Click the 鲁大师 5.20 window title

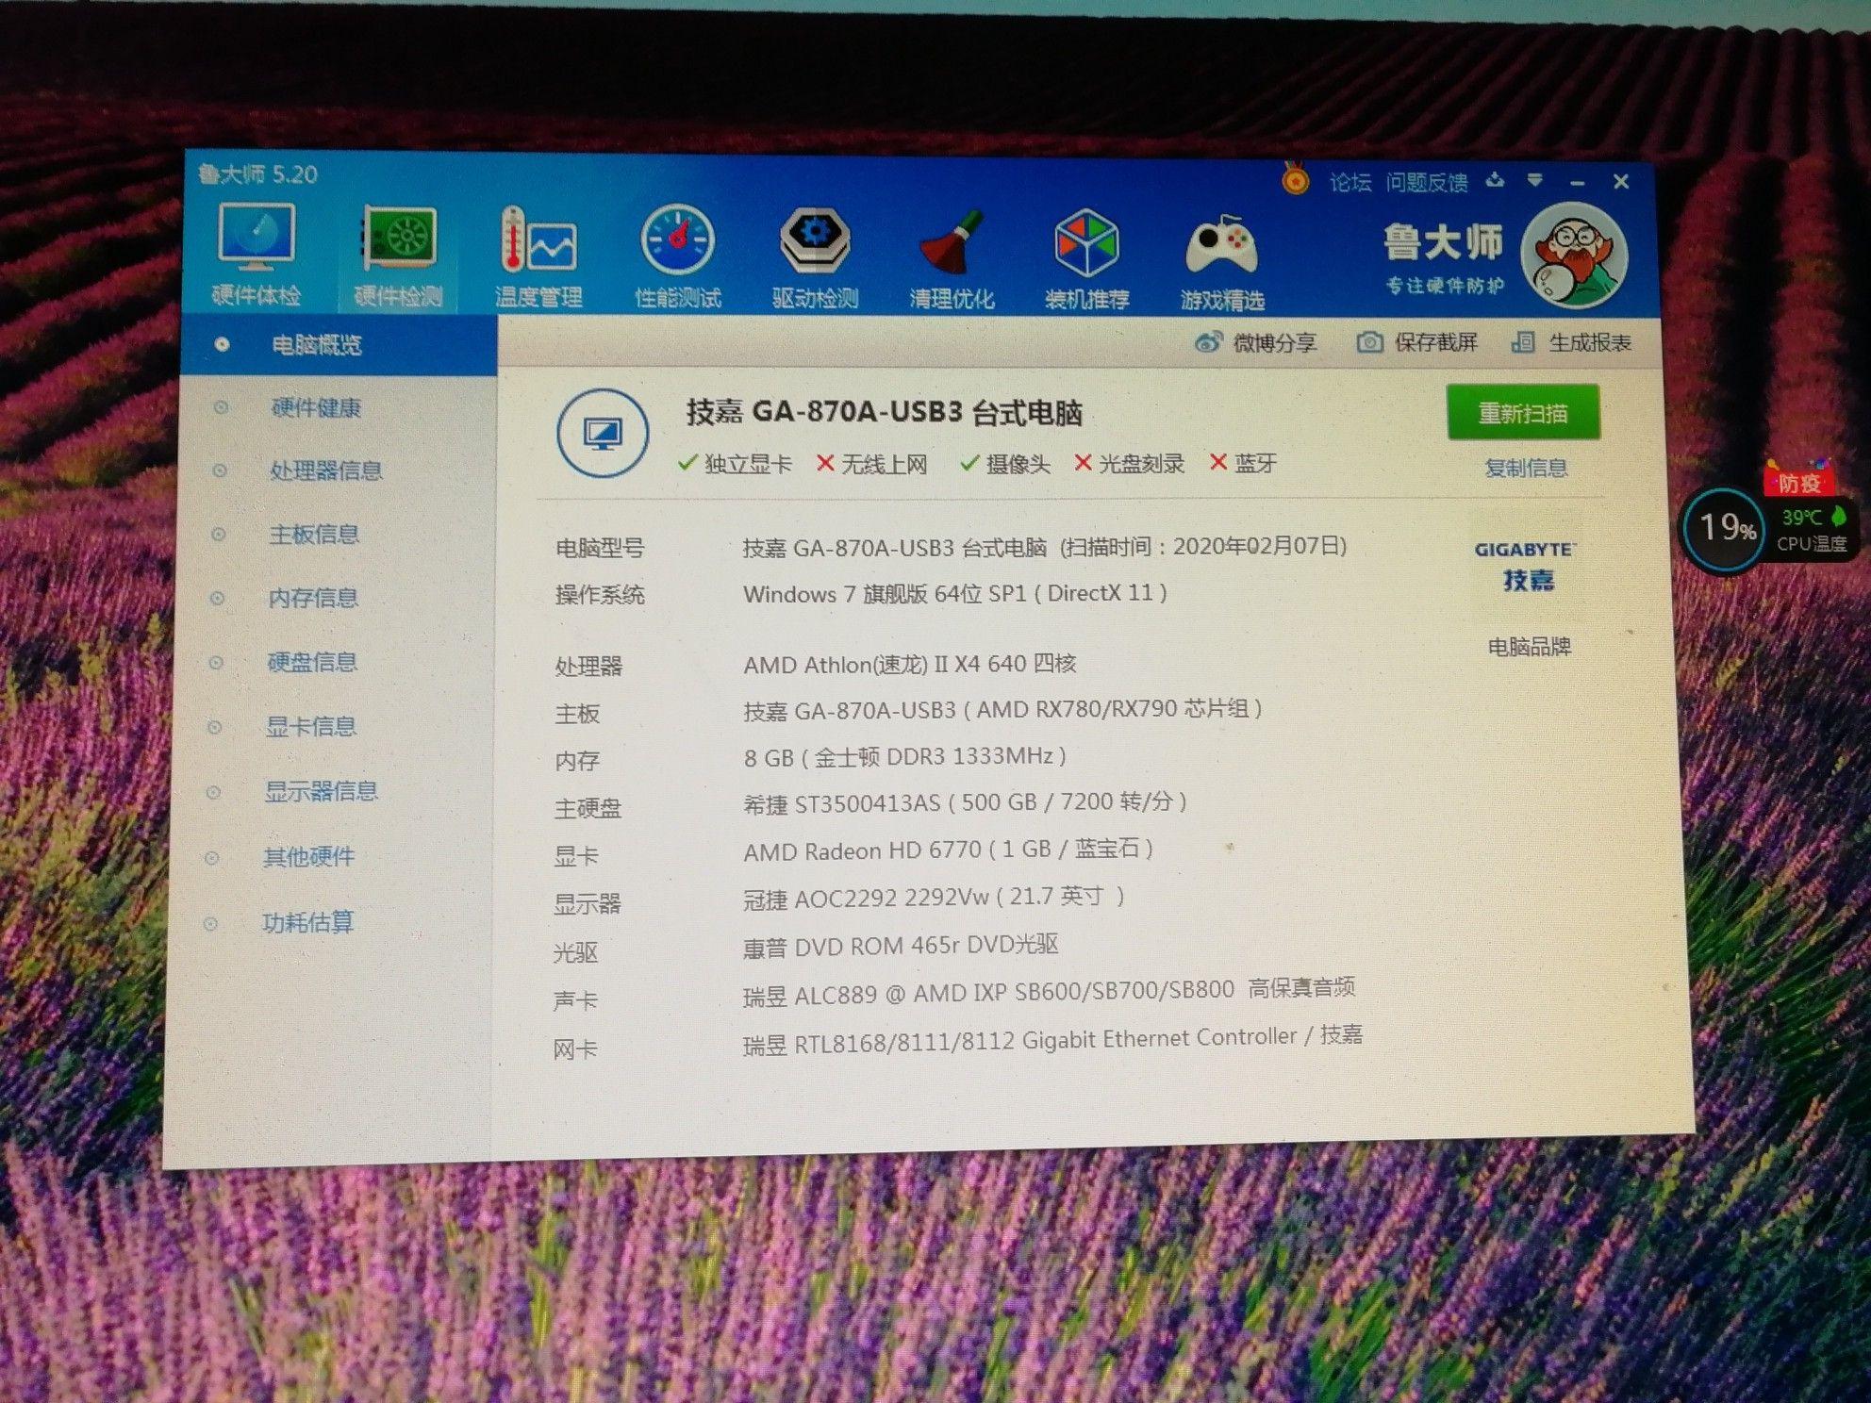257,174
